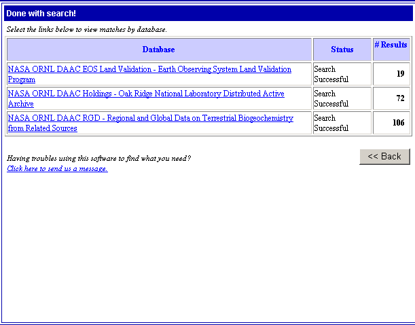Open NASA ORNL DAAC Holdings archive link
Image resolution: width=415 pixels, height=325 pixels.
tap(146, 98)
